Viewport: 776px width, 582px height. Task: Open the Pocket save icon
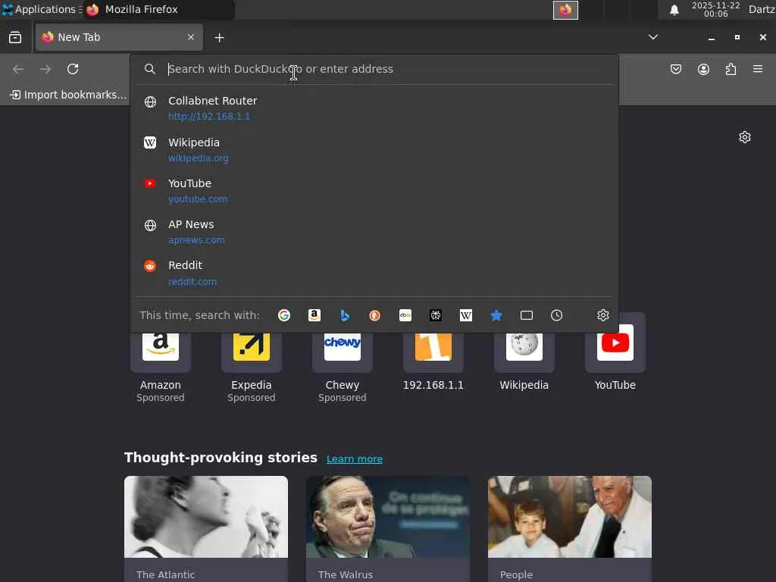676,69
